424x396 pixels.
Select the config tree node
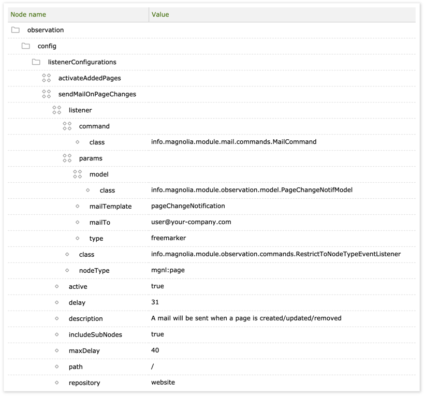47,46
